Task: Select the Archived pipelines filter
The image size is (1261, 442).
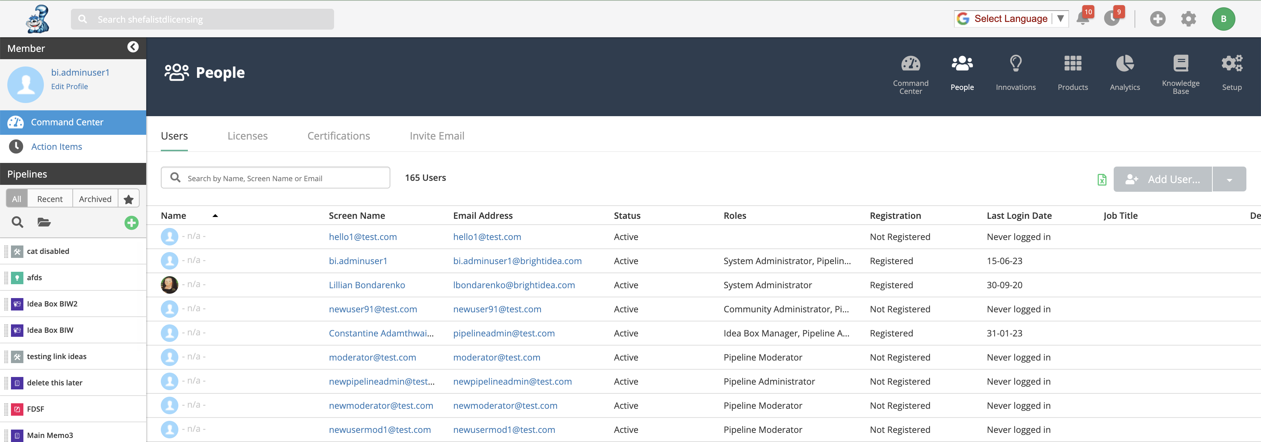Action: coord(95,199)
